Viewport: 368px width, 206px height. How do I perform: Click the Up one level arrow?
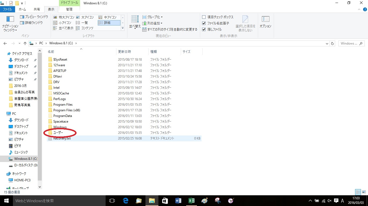pos(25,43)
